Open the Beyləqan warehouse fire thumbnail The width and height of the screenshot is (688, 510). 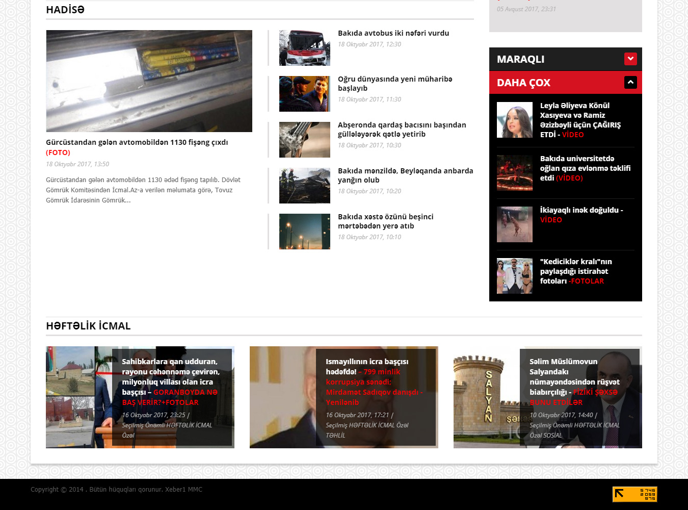(304, 186)
